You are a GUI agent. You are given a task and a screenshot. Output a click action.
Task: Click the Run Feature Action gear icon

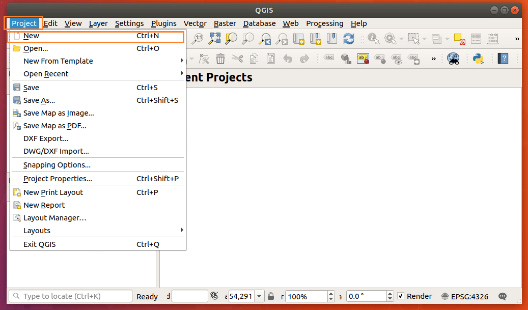391,39
